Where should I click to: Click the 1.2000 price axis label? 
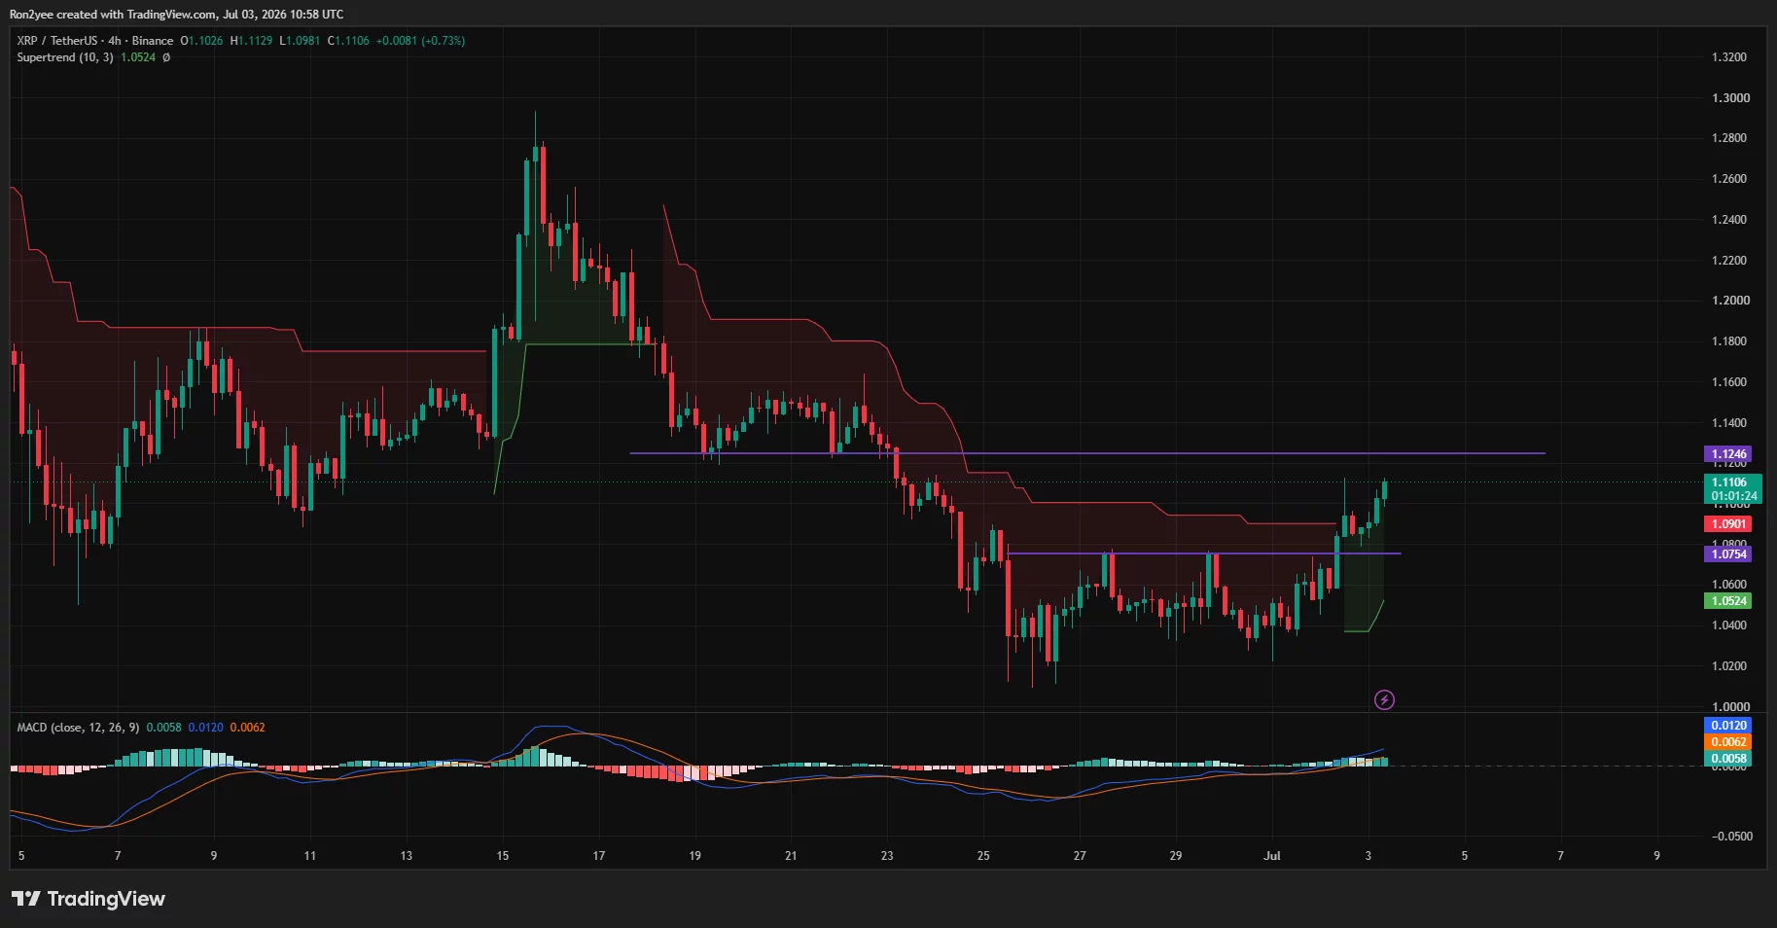coord(1728,301)
